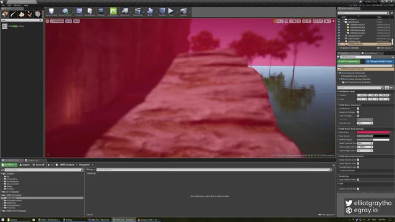The height and width of the screenshot is (222, 395).
Task: Click the UWS Content breadcrumb
Action: click(67, 165)
